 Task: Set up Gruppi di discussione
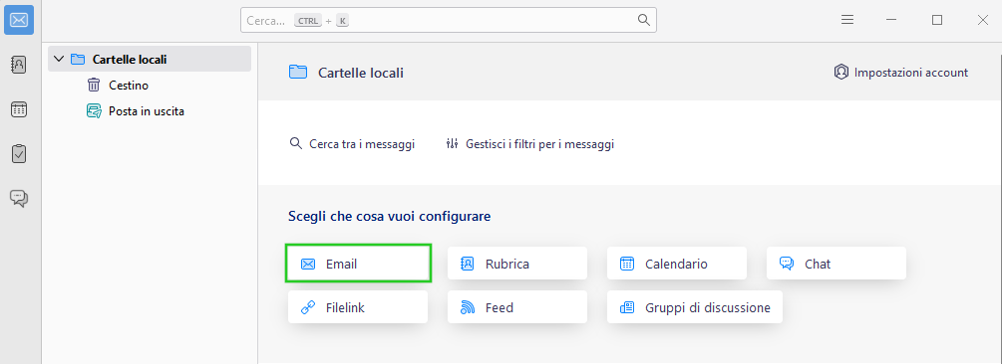coord(695,307)
